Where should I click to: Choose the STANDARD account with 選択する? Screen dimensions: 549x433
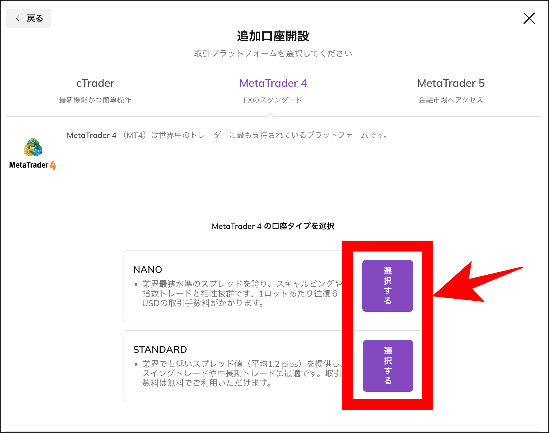pos(388,366)
